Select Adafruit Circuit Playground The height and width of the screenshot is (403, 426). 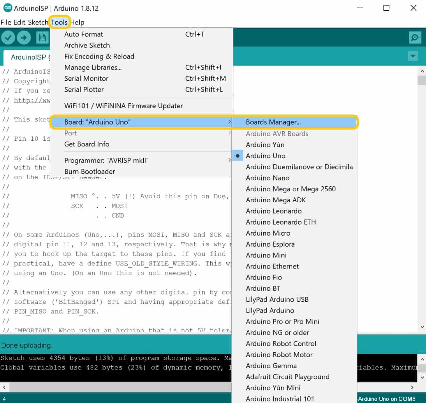click(295, 377)
